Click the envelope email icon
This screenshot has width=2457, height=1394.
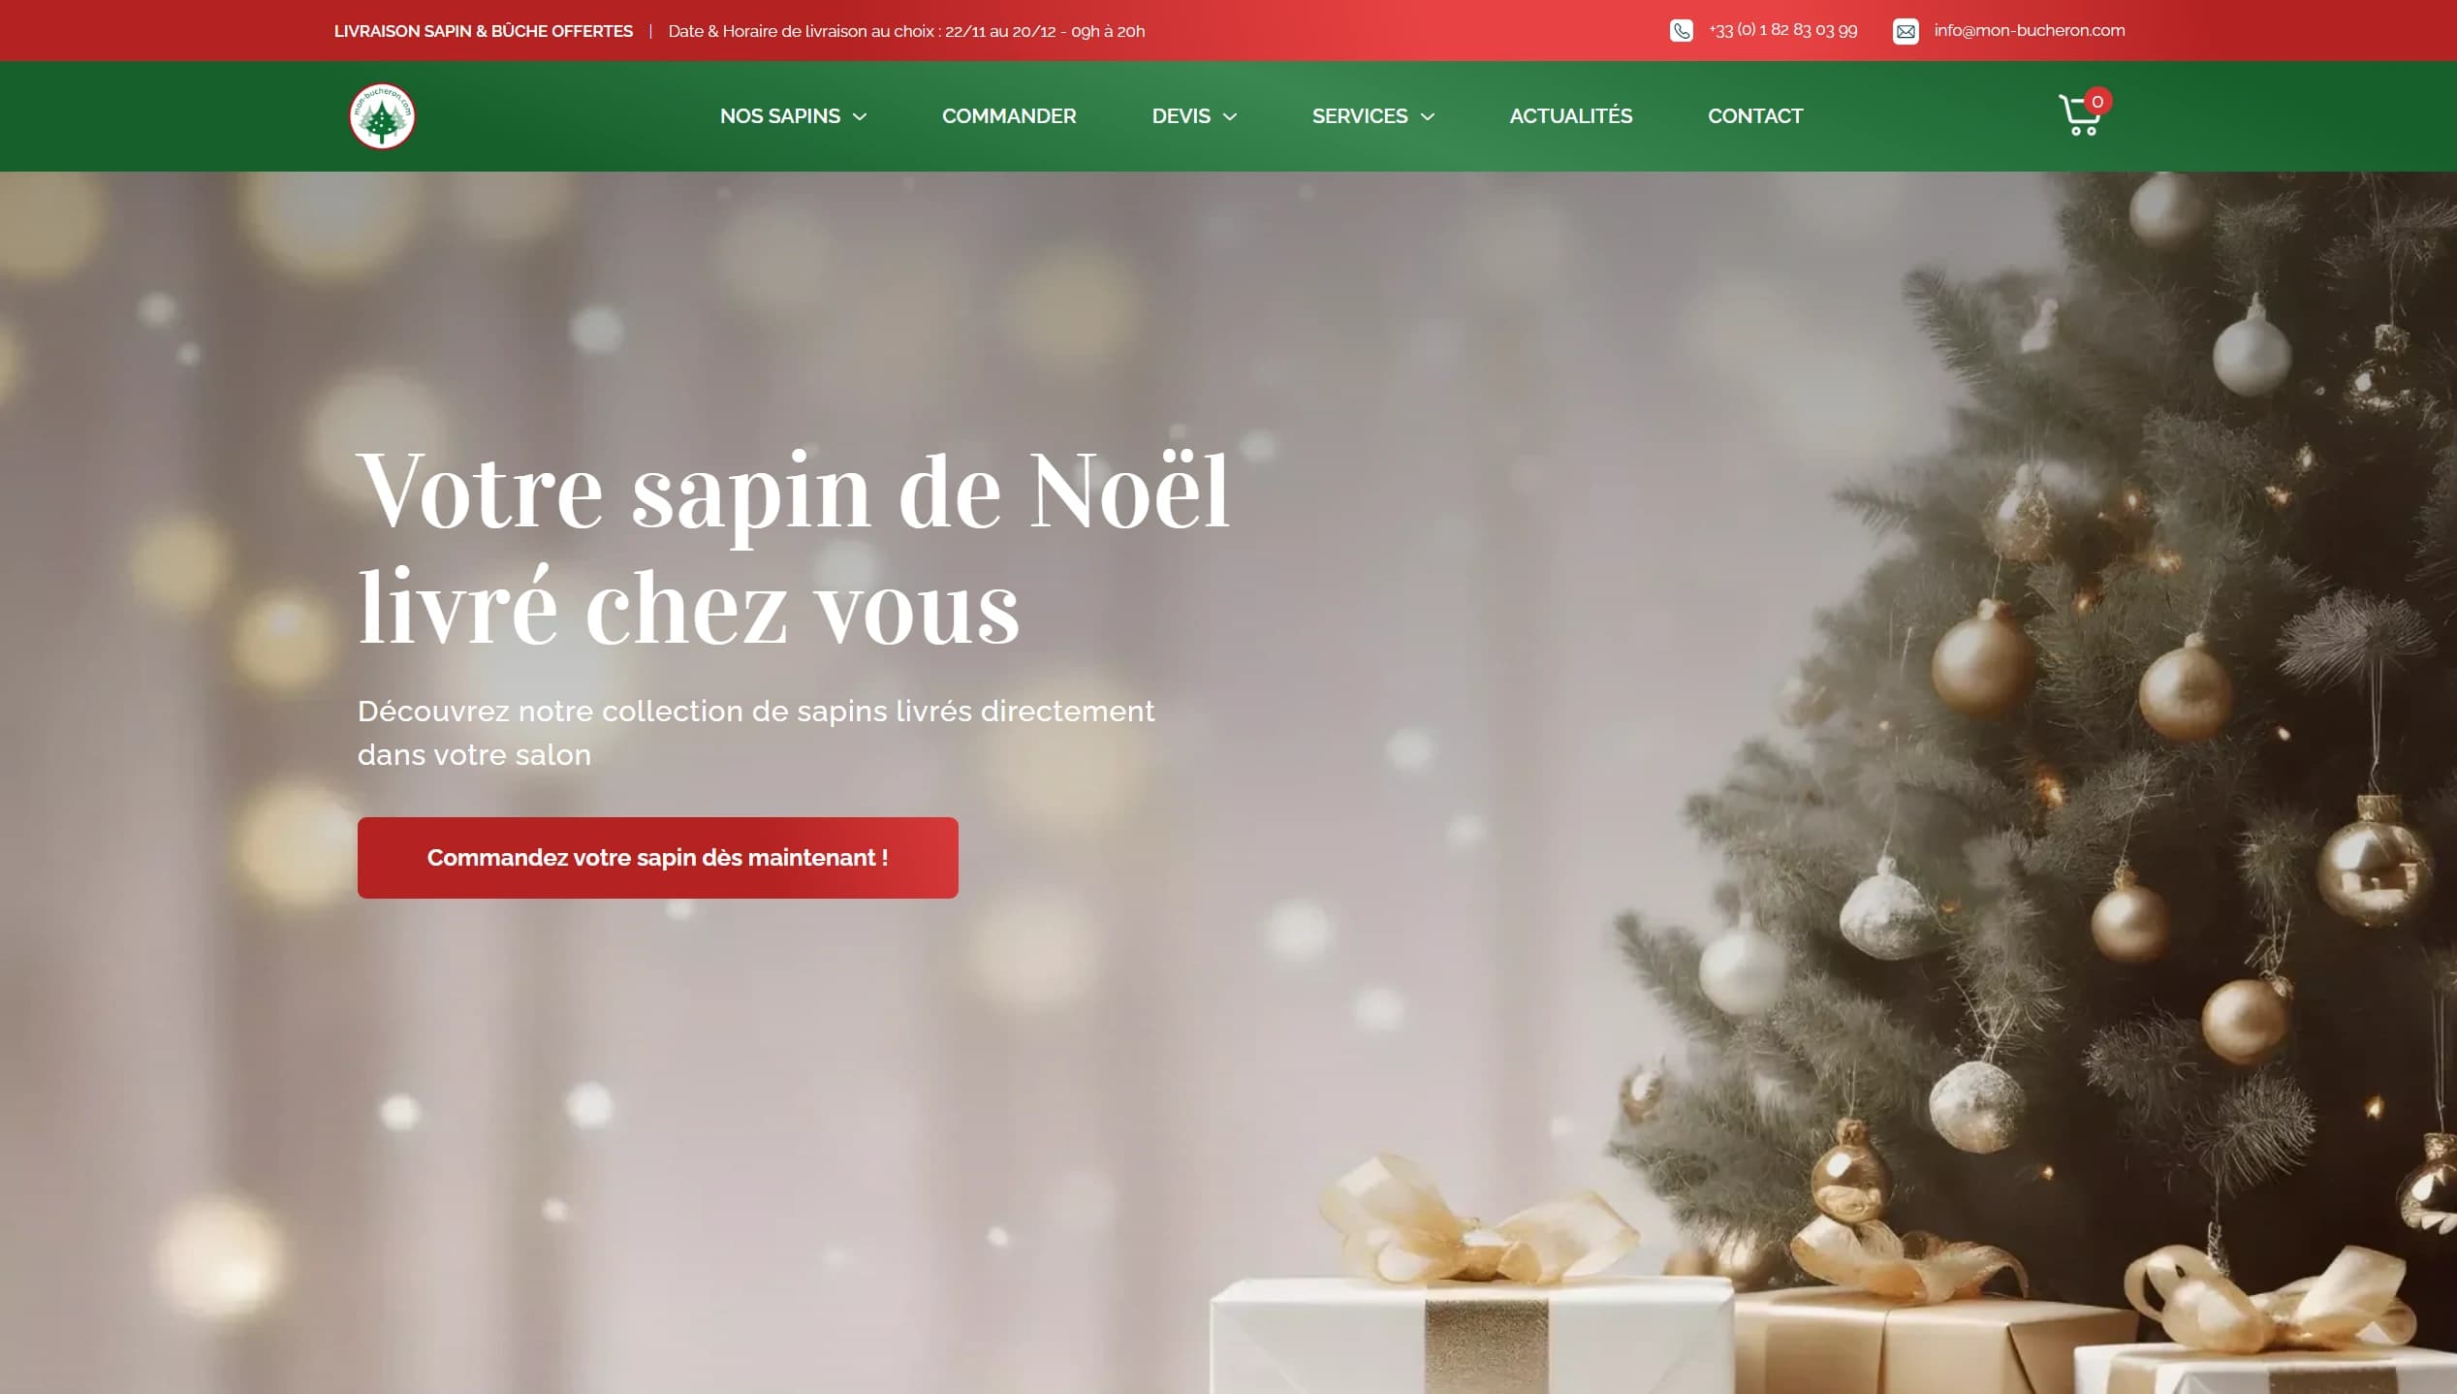[x=1906, y=31]
